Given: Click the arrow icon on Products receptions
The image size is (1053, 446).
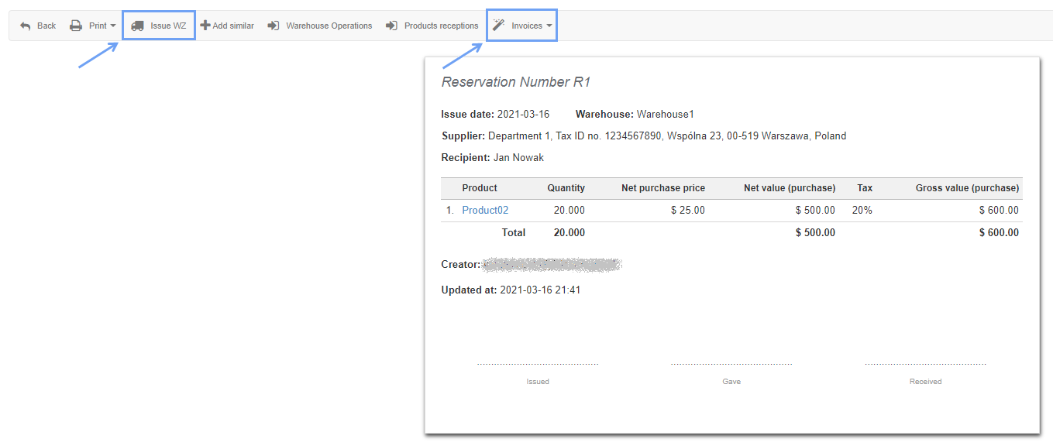Looking at the screenshot, I should (x=391, y=25).
